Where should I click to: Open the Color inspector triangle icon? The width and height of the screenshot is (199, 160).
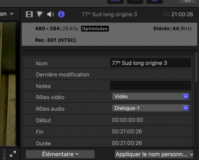click(x=40, y=14)
